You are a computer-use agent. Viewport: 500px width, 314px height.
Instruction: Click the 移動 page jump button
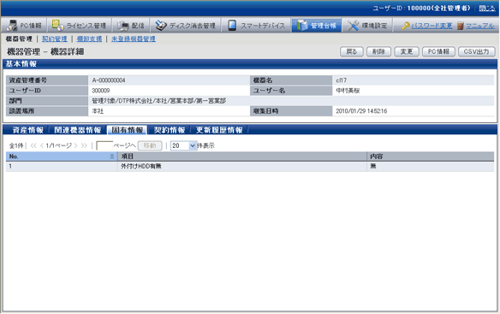150,145
